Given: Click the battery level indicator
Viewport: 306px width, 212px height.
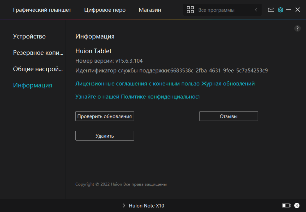Looking at the screenshot, I should tap(286, 205).
